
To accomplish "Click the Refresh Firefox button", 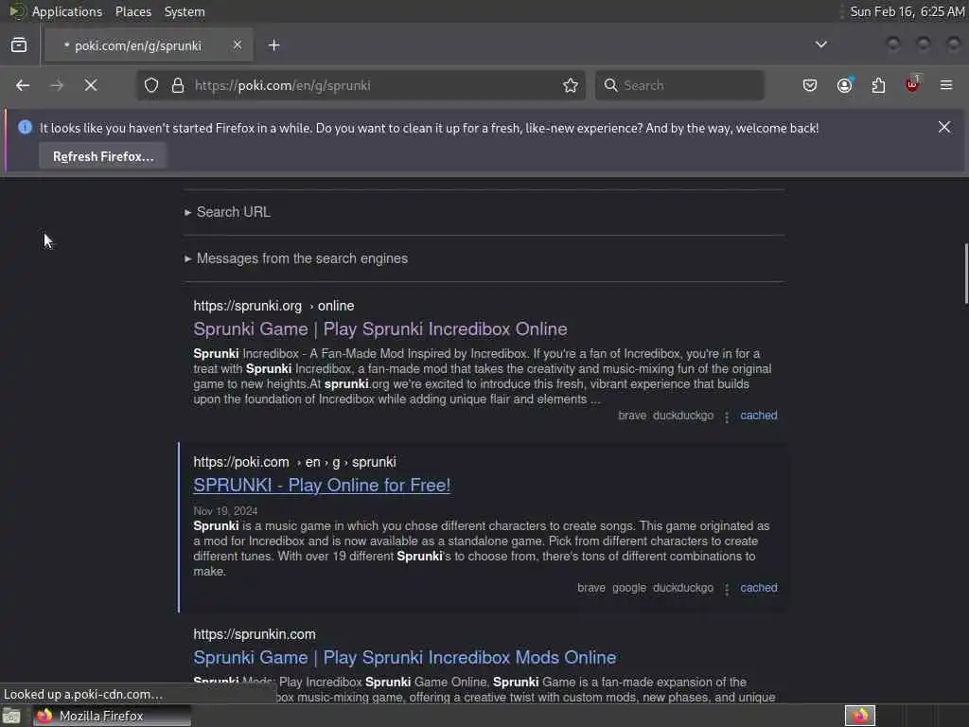I will 103,156.
